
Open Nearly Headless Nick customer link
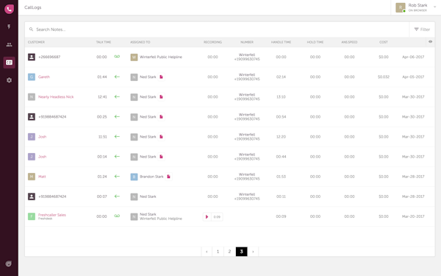pos(56,97)
